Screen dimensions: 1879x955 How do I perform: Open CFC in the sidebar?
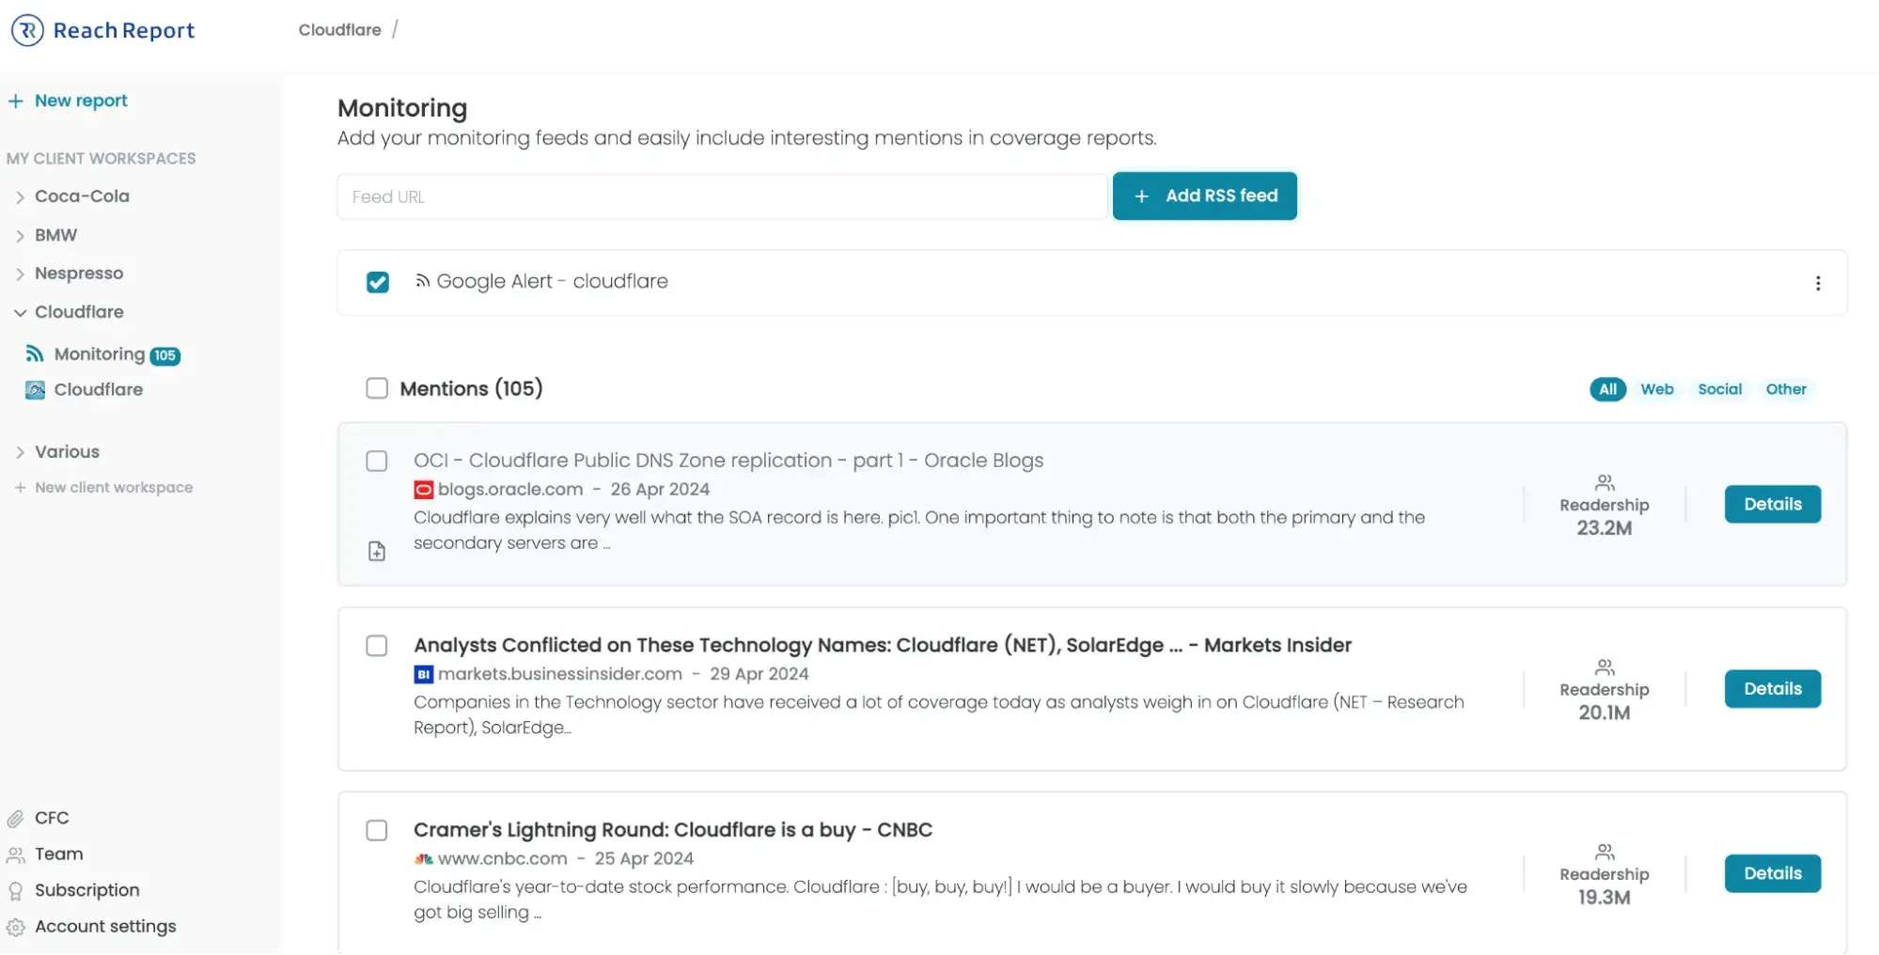coord(52,819)
